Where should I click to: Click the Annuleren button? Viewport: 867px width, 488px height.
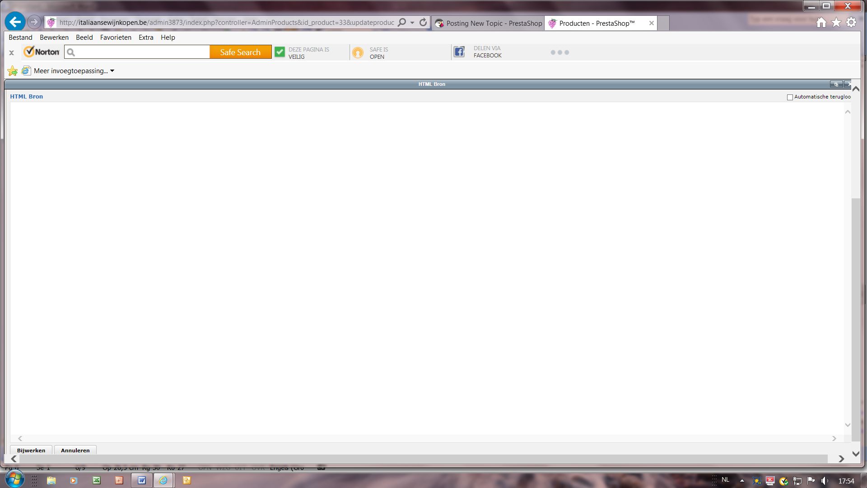coord(75,450)
